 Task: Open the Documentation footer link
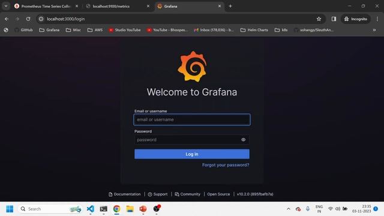coord(125,194)
